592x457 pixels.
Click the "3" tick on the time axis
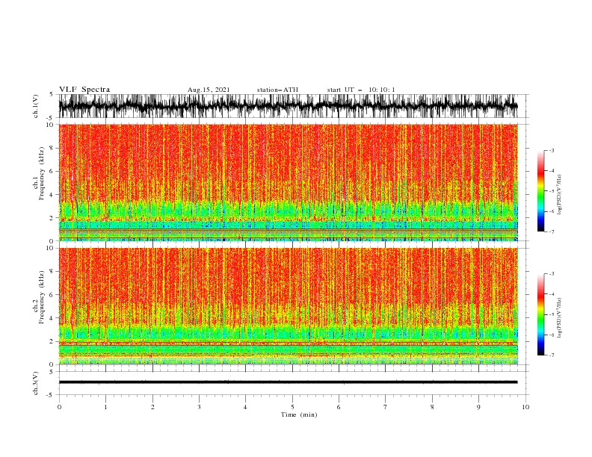tap(199, 407)
